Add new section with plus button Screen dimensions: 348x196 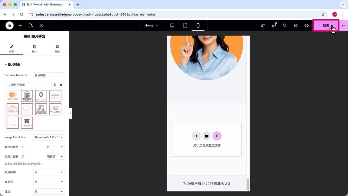[196, 136]
